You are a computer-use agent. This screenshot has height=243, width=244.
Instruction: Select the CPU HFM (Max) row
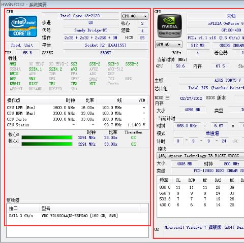77,113
